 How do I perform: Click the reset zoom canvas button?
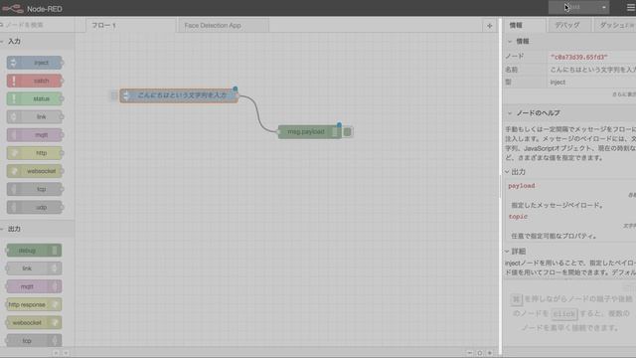[480, 353]
